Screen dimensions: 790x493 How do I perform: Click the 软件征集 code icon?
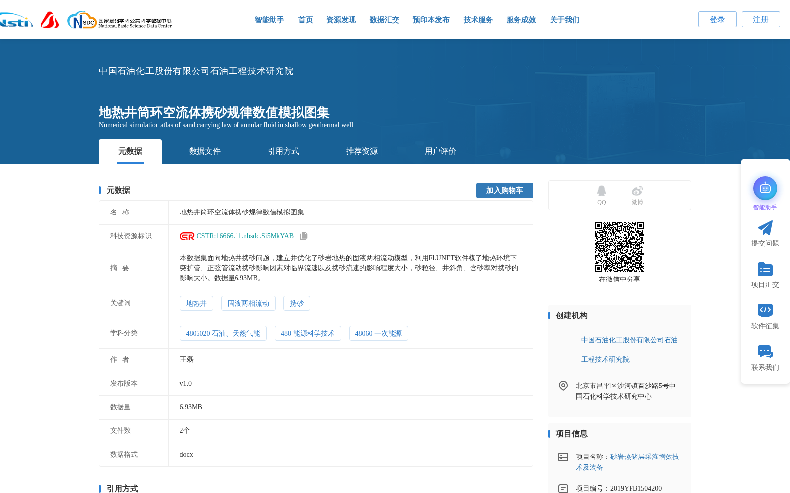(765, 310)
